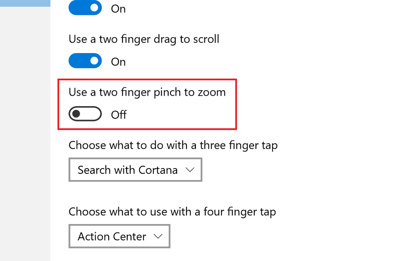The image size is (403, 261).
Task: Click the 'On' label beside scroll toggle
Action: [118, 62]
